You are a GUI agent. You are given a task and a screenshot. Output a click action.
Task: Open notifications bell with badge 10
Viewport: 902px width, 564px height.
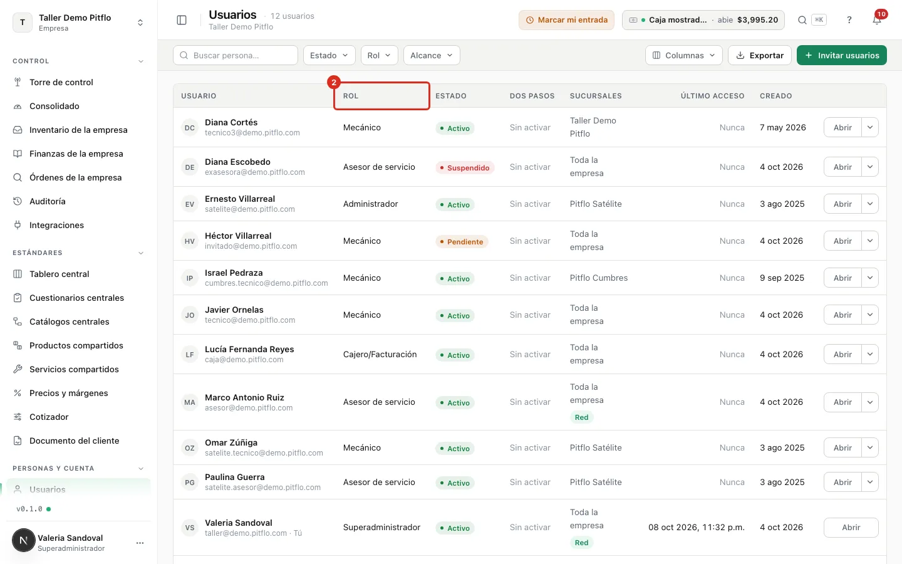click(877, 20)
